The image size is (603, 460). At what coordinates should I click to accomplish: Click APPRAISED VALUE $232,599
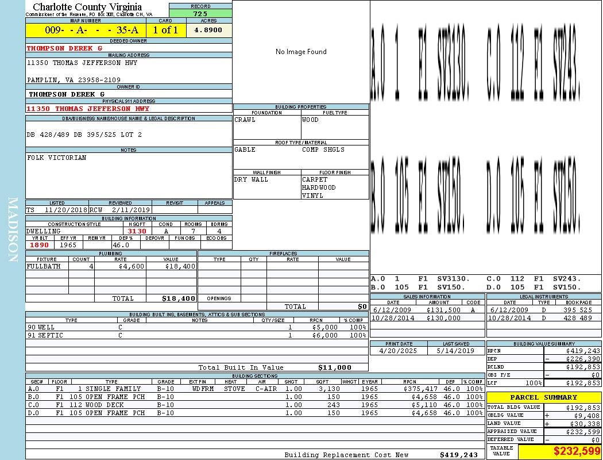click(583, 432)
